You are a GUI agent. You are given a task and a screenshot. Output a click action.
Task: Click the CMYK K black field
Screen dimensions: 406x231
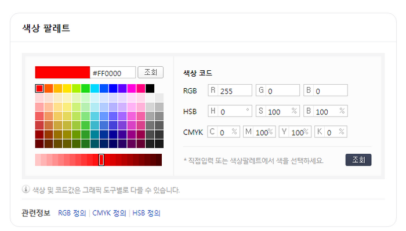pyautogui.click(x=331, y=132)
